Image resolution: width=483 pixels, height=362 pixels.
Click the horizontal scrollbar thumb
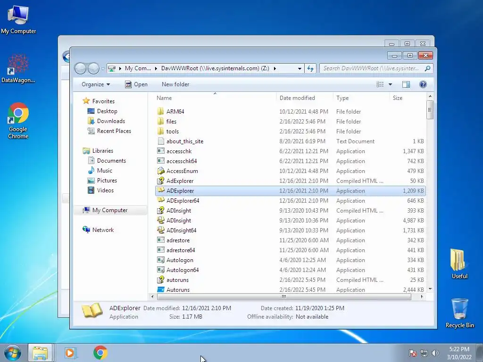283,297
